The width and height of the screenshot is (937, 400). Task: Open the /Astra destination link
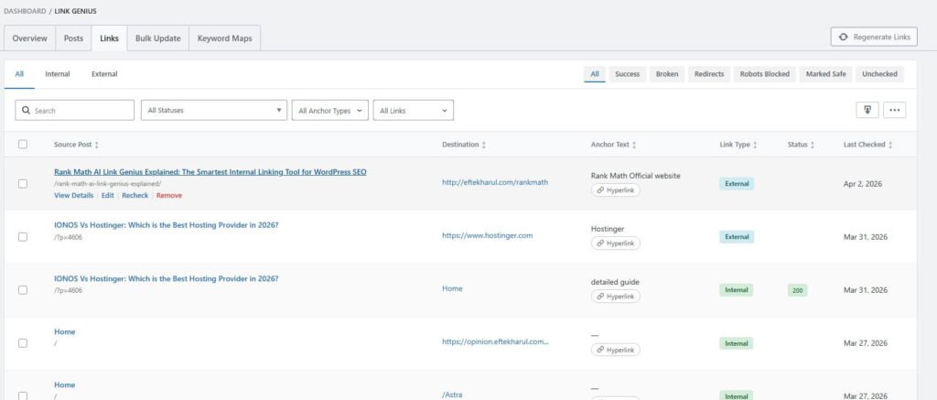pos(452,395)
